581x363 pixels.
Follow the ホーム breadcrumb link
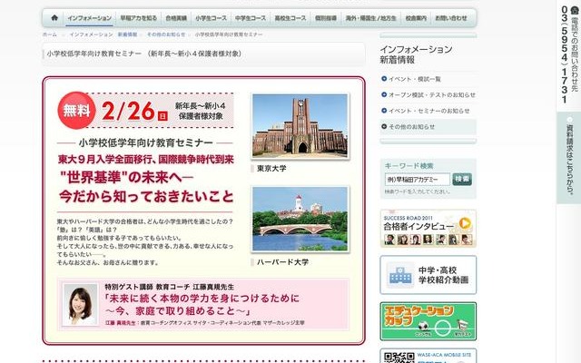[x=50, y=34]
